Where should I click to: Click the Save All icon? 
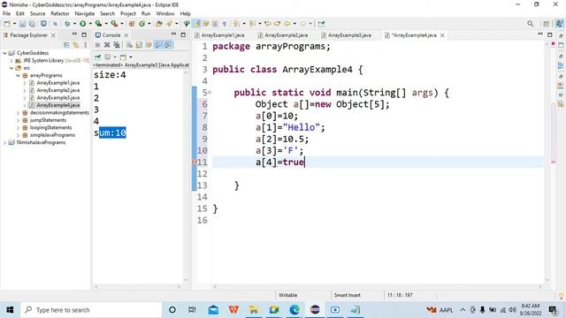click(32, 24)
